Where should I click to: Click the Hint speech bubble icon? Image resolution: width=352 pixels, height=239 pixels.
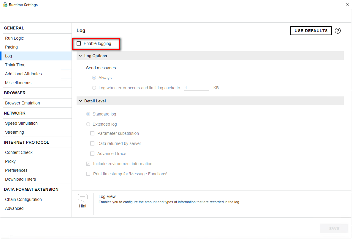point(83,198)
